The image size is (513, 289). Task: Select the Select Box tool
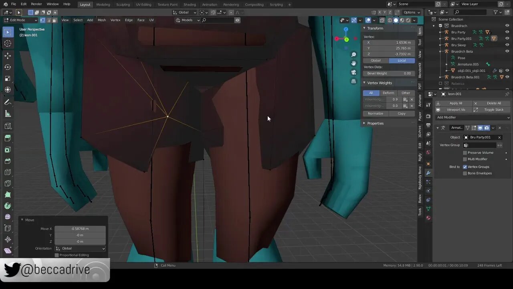(8, 32)
